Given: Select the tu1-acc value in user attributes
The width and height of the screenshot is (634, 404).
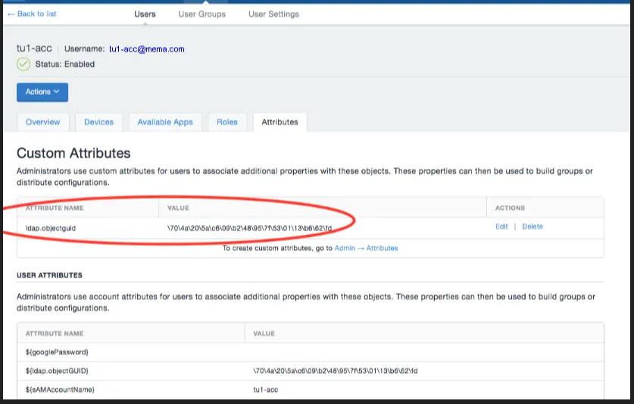Looking at the screenshot, I should click(x=266, y=390).
